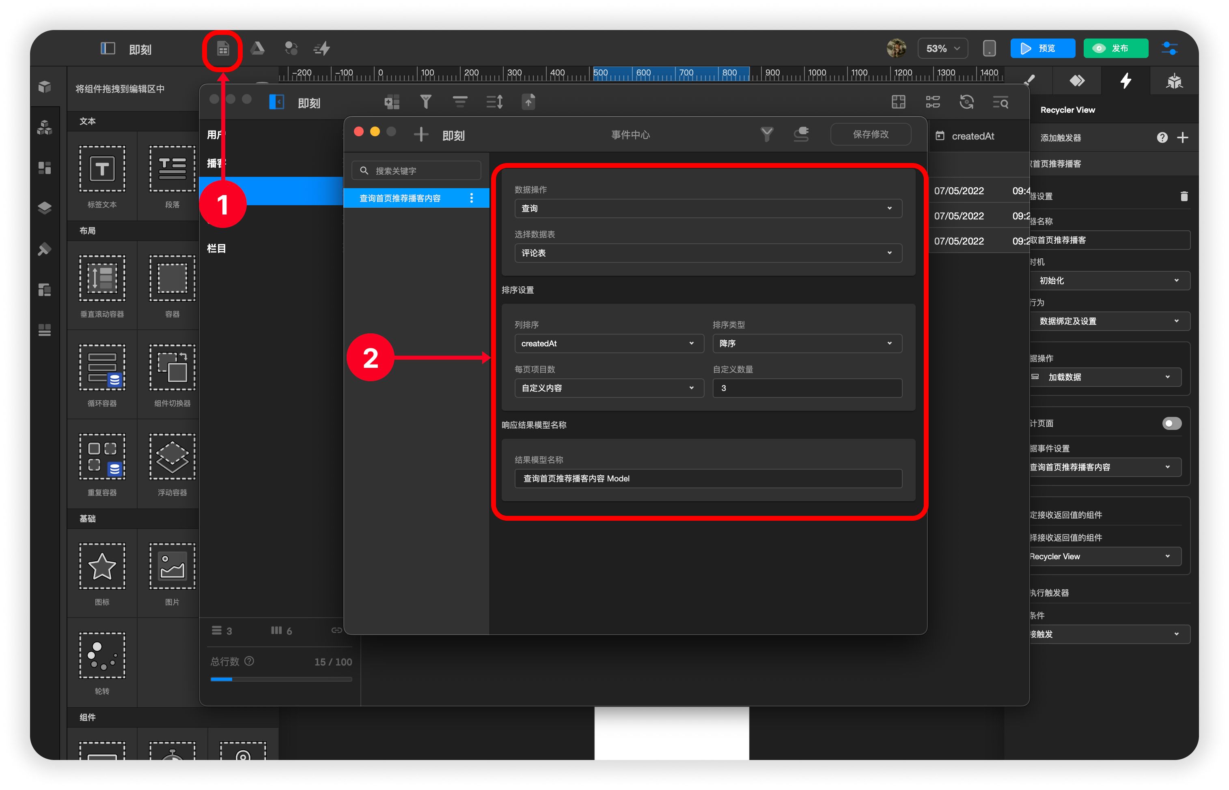This screenshot has width=1229, height=790.
Task: Click the data table icon in top toolbar
Action: (223, 49)
